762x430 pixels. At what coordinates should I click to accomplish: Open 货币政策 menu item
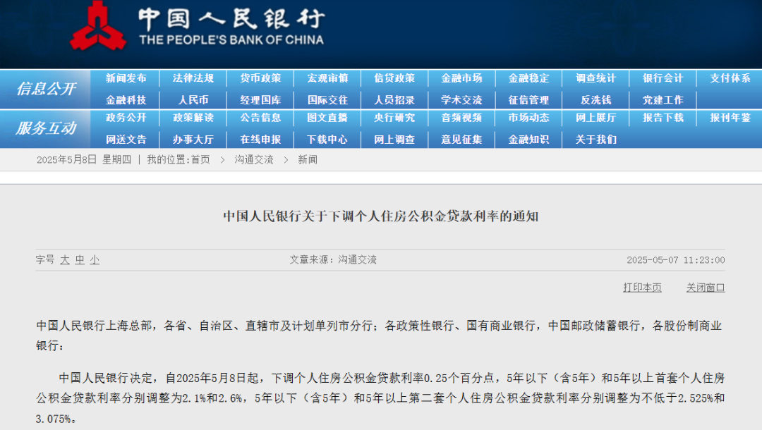pyautogui.click(x=260, y=78)
